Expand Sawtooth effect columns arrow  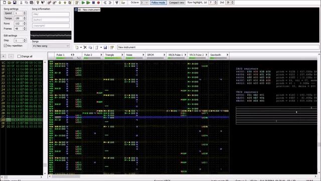tap(227, 55)
